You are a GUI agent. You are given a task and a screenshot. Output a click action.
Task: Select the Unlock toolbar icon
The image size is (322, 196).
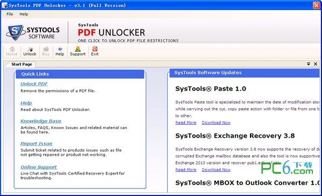[x=30, y=51]
